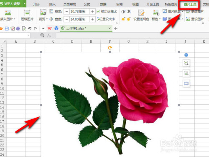Switch to the 数据 (Data) tab

(103, 4)
